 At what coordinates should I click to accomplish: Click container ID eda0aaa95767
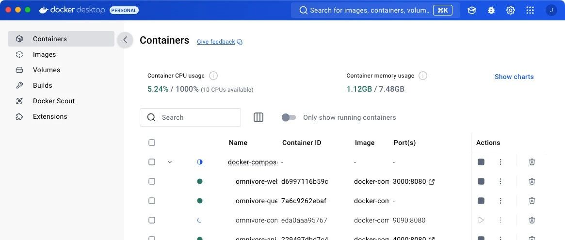[x=304, y=220]
